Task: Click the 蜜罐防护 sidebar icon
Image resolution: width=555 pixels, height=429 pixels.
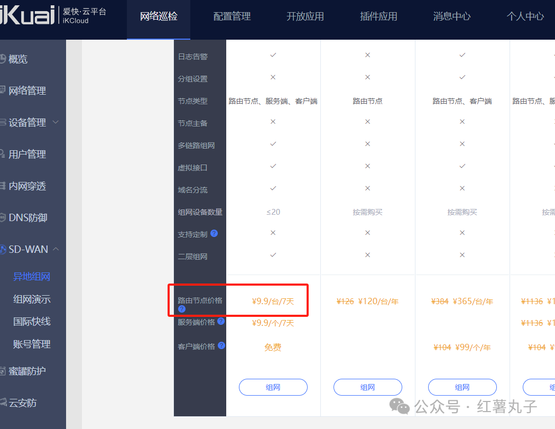Action: (x=3, y=371)
